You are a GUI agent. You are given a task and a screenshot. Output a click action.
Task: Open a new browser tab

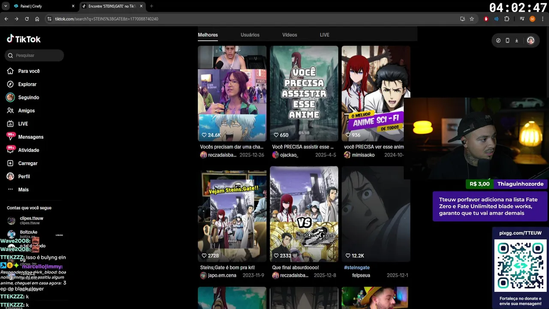click(151, 6)
